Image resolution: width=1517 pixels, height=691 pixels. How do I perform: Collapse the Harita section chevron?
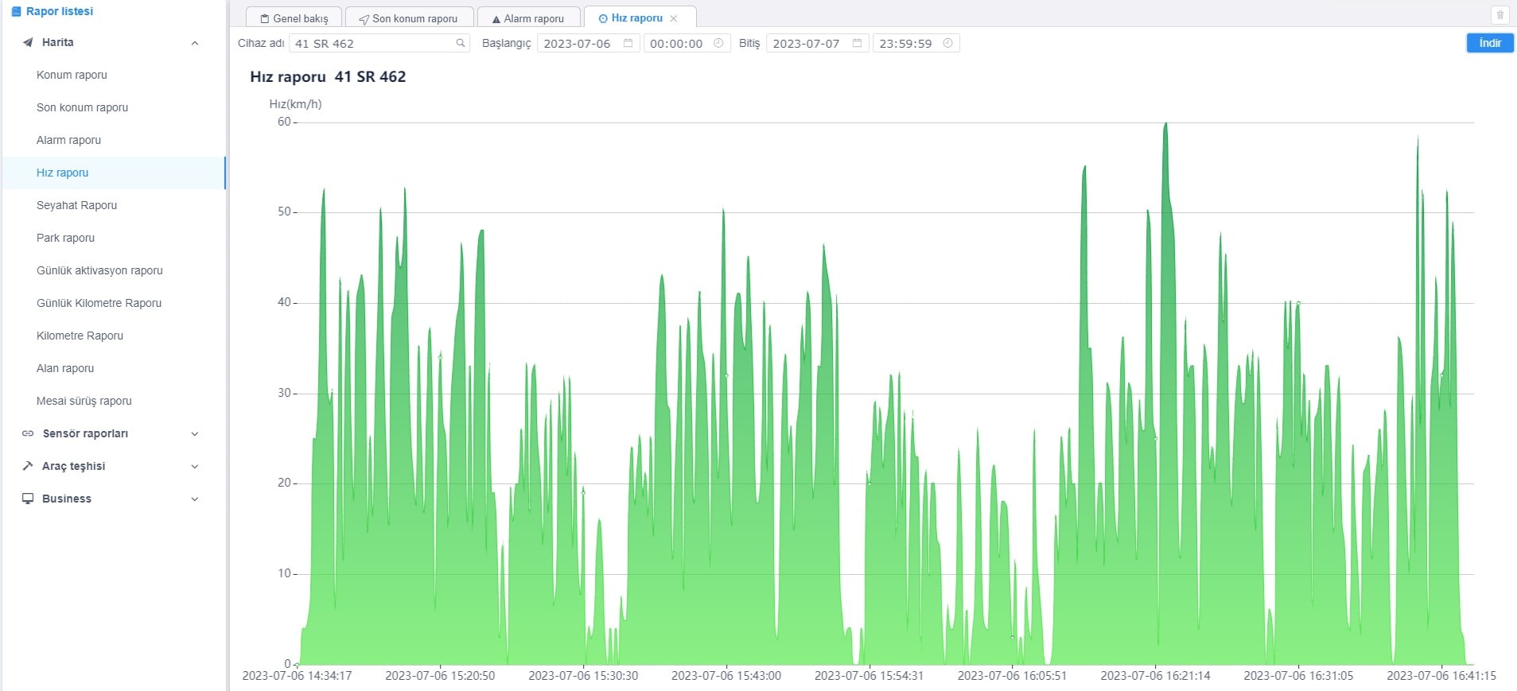195,43
